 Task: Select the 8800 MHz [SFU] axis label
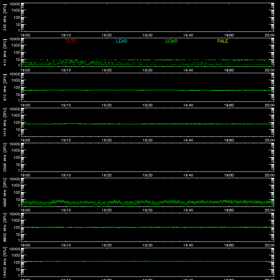[5, 227]
